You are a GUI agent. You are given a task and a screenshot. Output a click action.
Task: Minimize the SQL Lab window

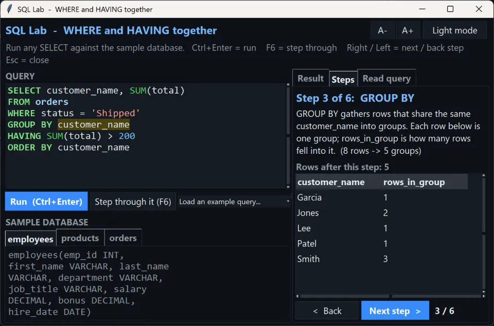(422, 9)
